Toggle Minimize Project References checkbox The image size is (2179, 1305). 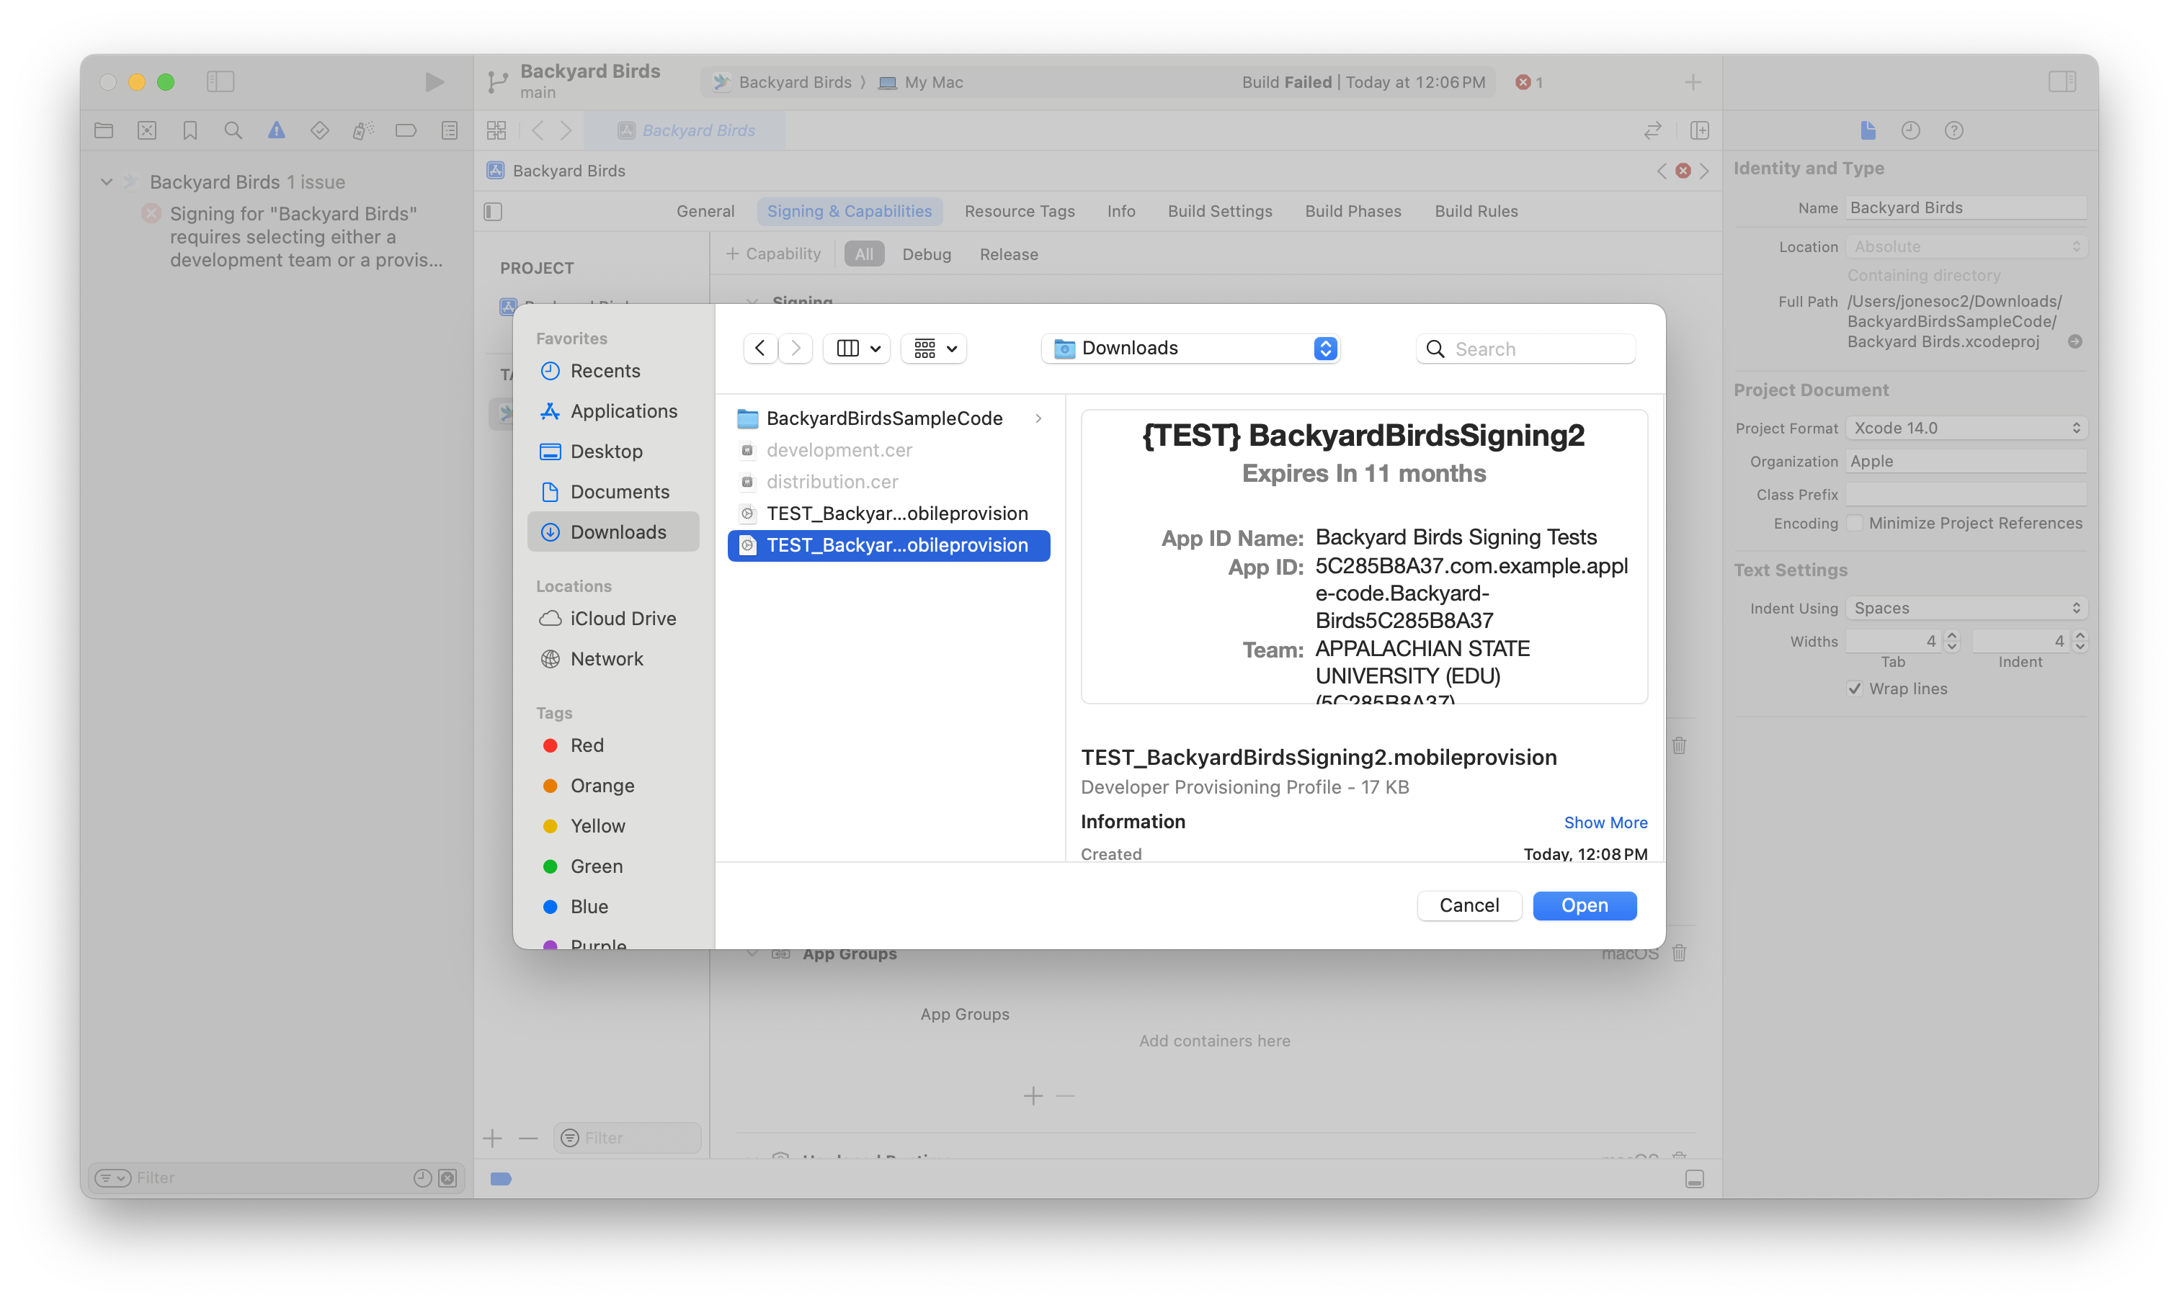pos(1855,524)
